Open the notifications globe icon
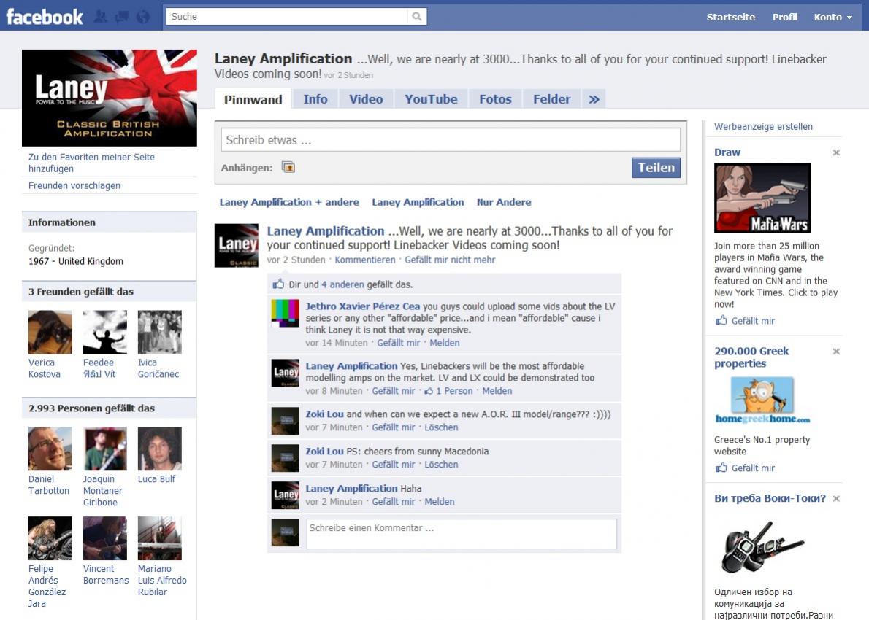The height and width of the screenshot is (620, 869). 143,17
